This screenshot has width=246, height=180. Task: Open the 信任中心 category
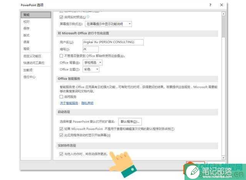tap(29, 77)
